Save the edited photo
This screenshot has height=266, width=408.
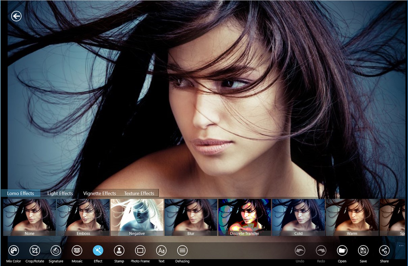363,251
